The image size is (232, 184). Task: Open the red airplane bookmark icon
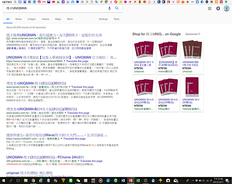click(135, 2)
